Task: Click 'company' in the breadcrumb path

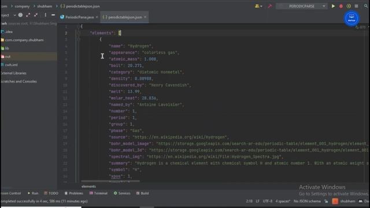Action: 22,6
